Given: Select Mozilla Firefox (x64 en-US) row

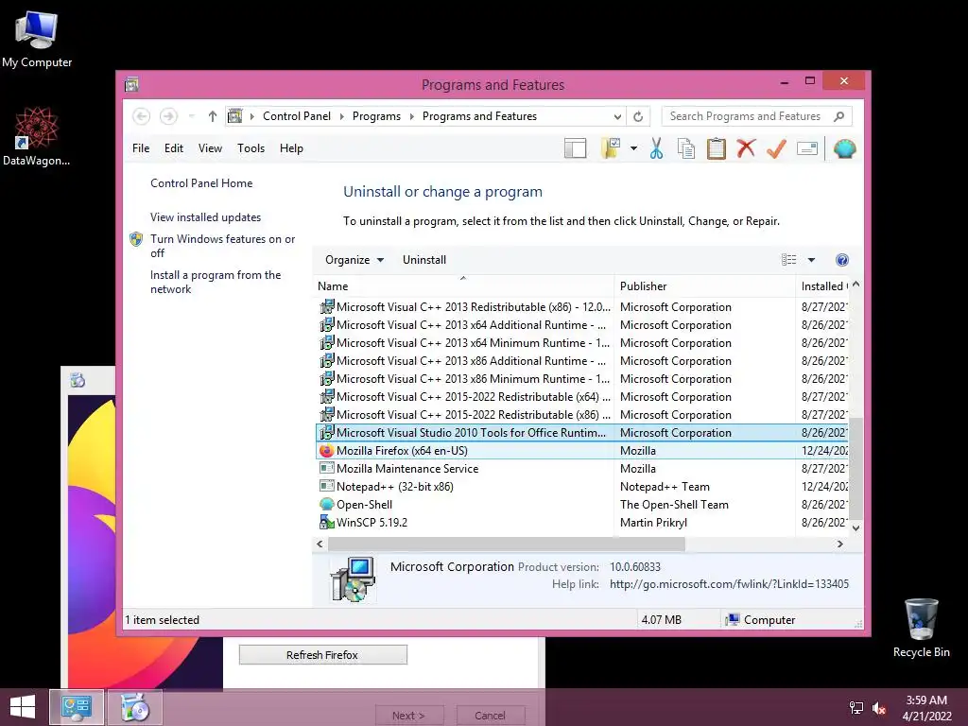Looking at the screenshot, I should coord(582,451).
